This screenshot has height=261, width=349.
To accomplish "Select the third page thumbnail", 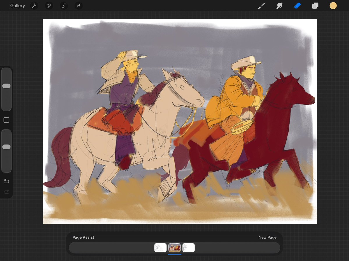I will [x=189, y=248].
